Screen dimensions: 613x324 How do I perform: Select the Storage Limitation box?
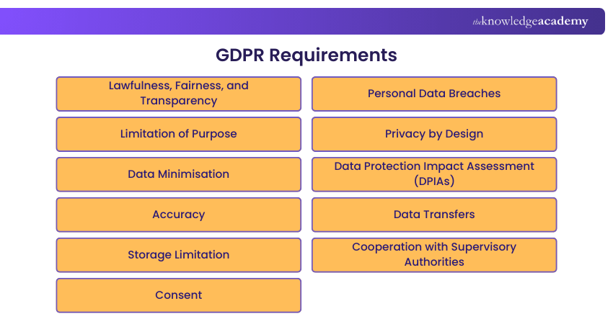tap(178, 255)
